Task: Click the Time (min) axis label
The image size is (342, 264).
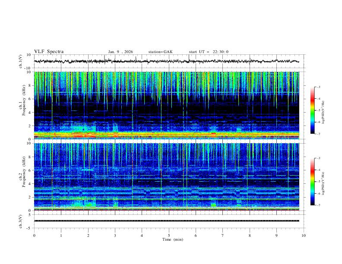Action: point(173,239)
